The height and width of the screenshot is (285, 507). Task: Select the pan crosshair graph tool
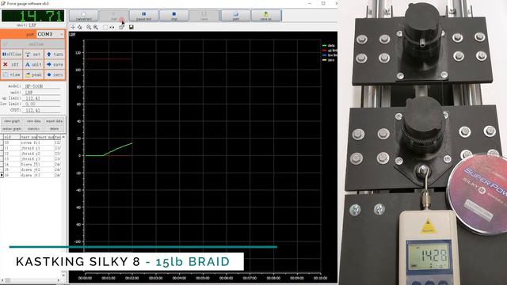click(x=73, y=28)
